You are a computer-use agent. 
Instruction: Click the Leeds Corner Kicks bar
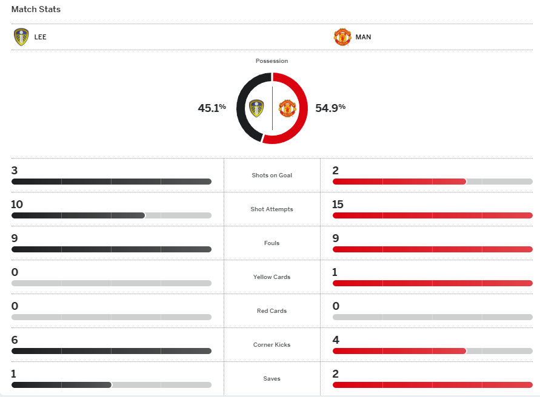tap(111, 351)
